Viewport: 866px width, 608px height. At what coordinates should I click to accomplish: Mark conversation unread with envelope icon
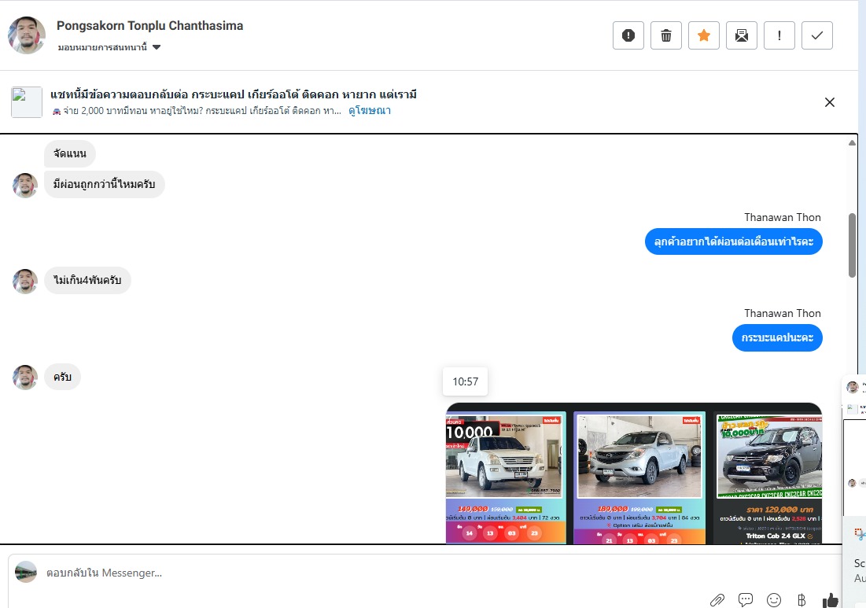[742, 35]
